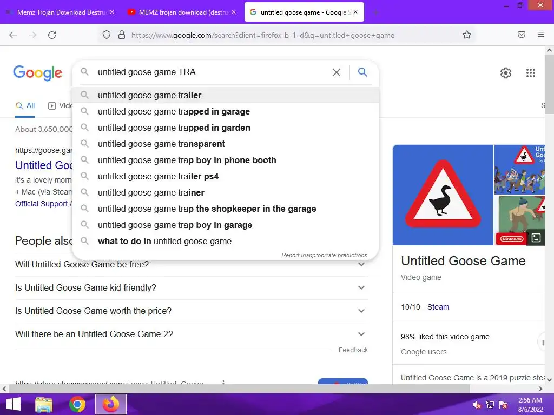Select the All search results tab
The width and height of the screenshot is (554, 415).
[25, 105]
